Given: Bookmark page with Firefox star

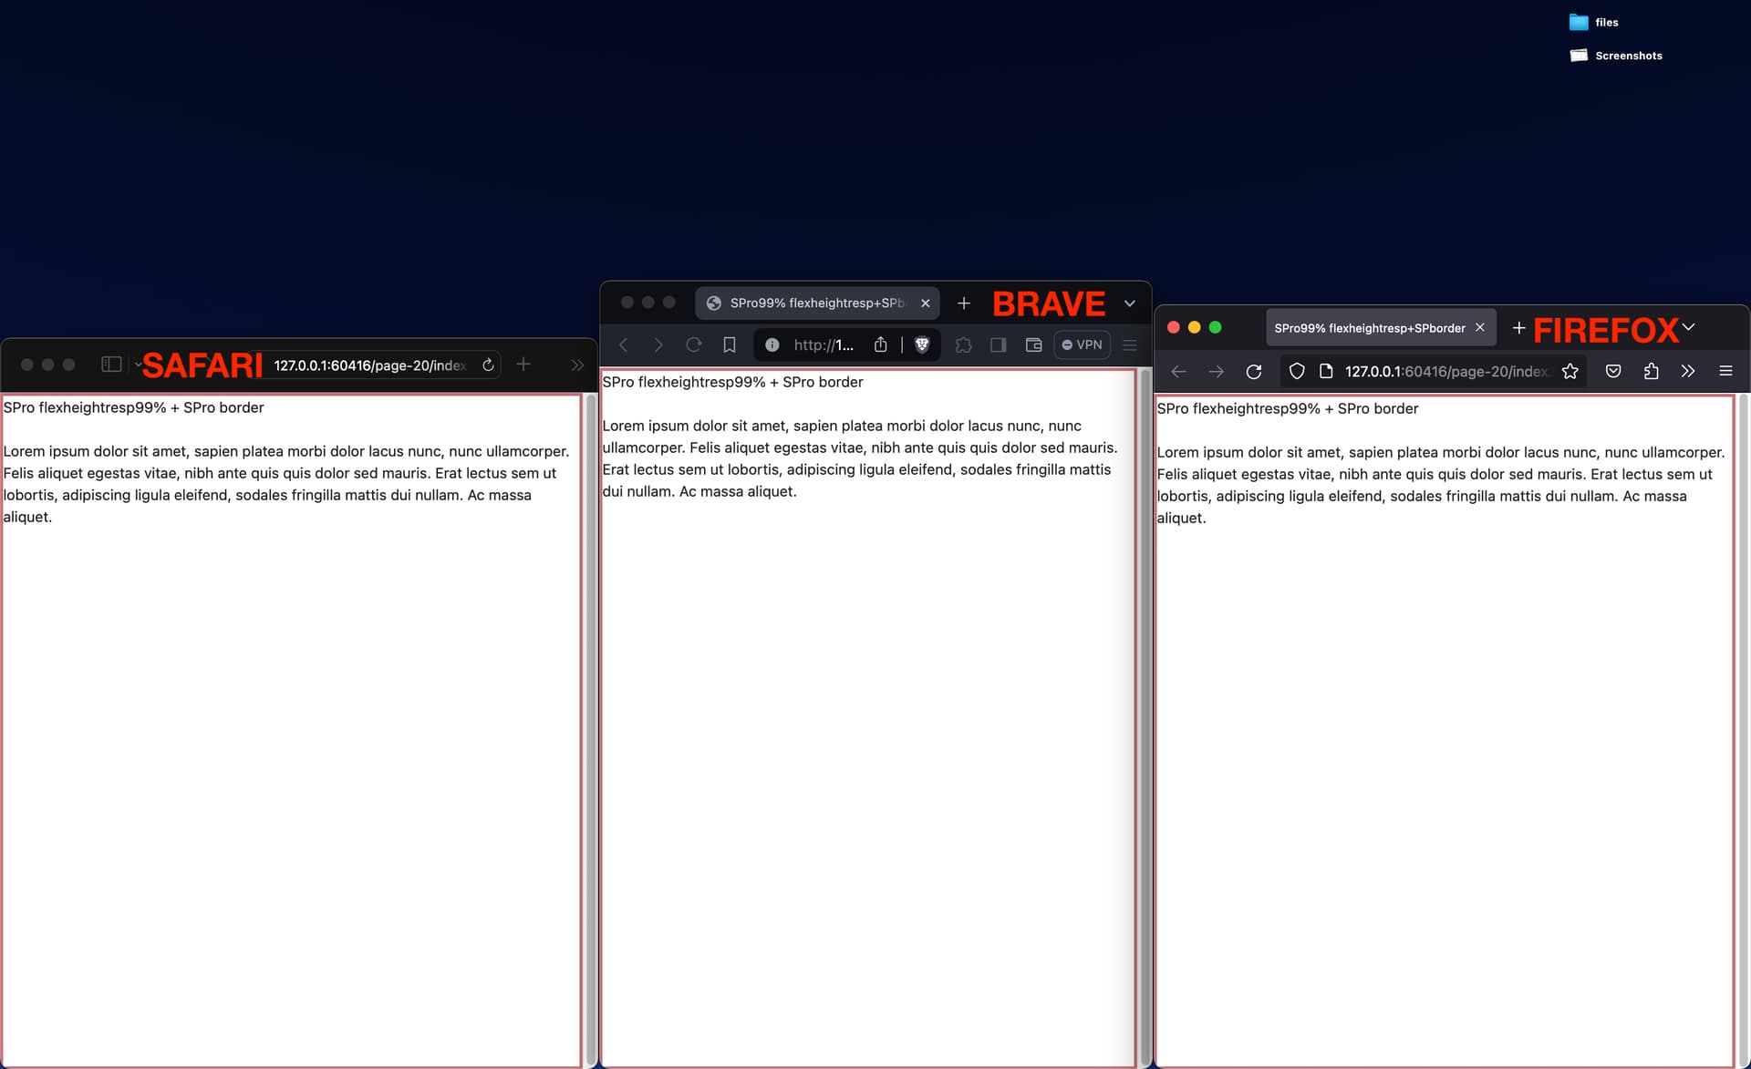Looking at the screenshot, I should 1570,371.
